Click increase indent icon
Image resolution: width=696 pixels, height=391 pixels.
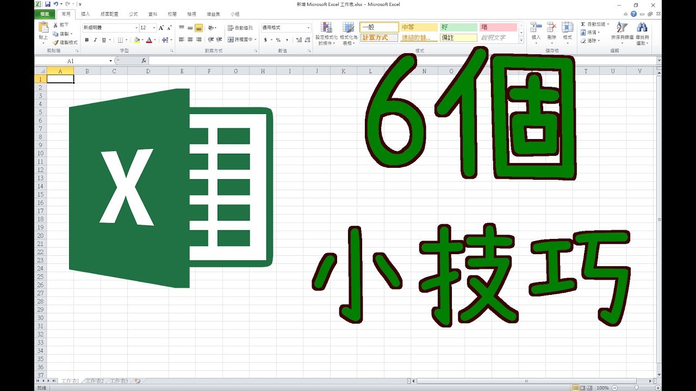click(x=219, y=40)
